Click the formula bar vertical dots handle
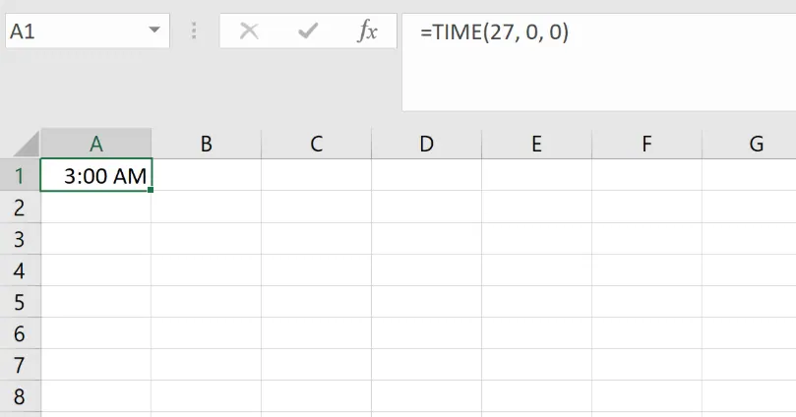The image size is (796, 417). [195, 31]
